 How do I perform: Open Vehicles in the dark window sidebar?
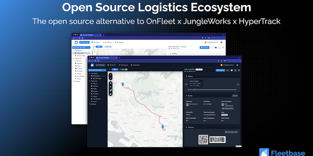pyautogui.click(x=95, y=86)
